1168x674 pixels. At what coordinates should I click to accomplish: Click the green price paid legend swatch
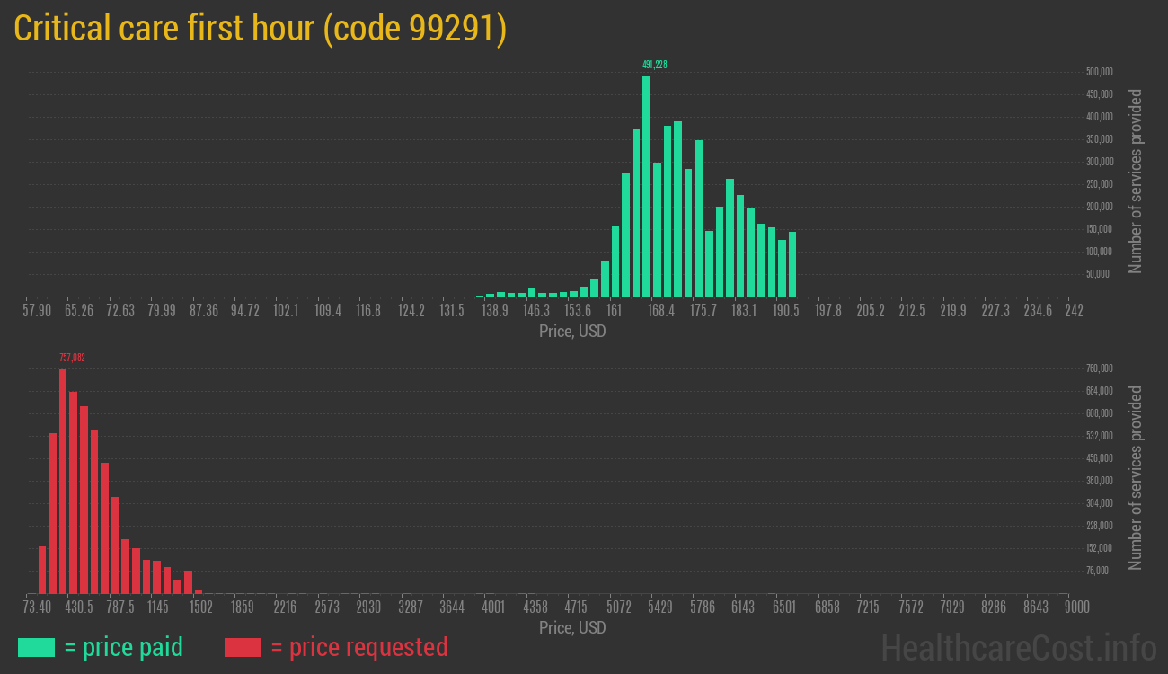pos(36,647)
